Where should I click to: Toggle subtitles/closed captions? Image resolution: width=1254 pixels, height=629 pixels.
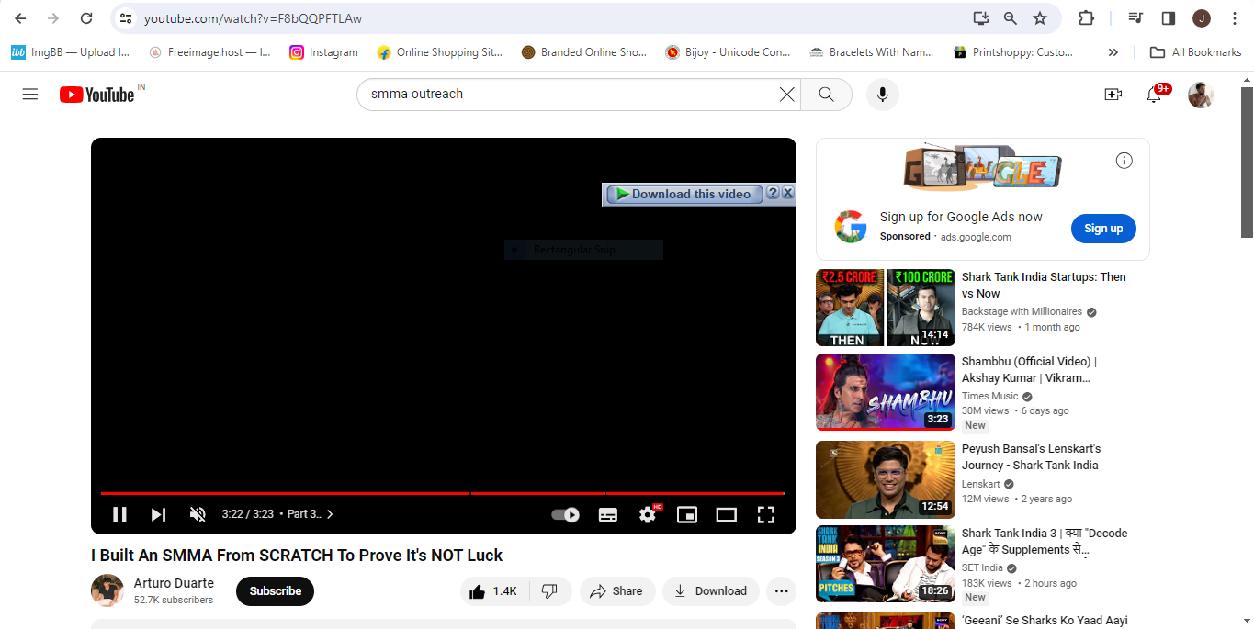[607, 514]
